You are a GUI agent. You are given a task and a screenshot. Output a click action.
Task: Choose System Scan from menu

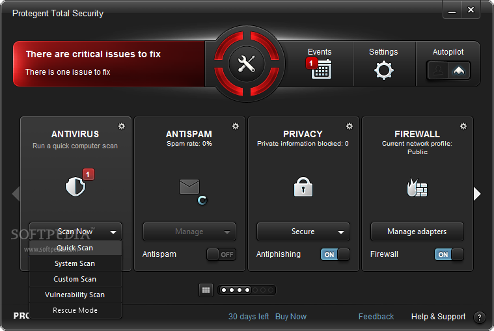tap(75, 263)
